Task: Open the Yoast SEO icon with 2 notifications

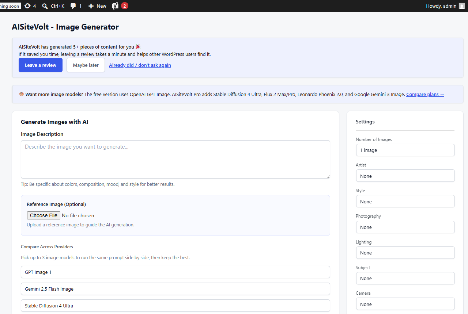Action: pos(120,6)
